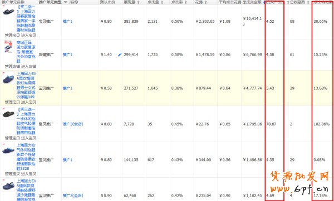Click 管理宝贝 under the 【买二送一】 product

[x=12, y=36]
